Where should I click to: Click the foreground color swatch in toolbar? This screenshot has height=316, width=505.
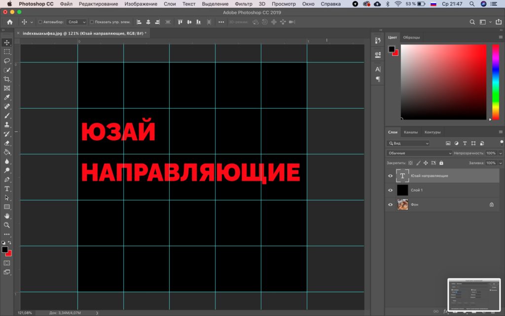[x=5, y=250]
